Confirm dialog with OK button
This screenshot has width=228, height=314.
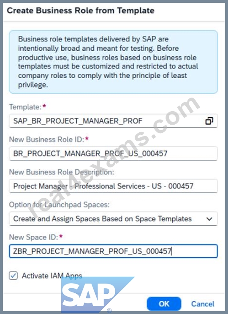[x=164, y=304]
